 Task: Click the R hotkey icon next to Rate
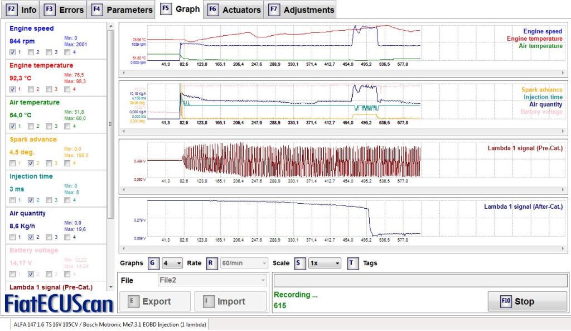pyautogui.click(x=212, y=263)
